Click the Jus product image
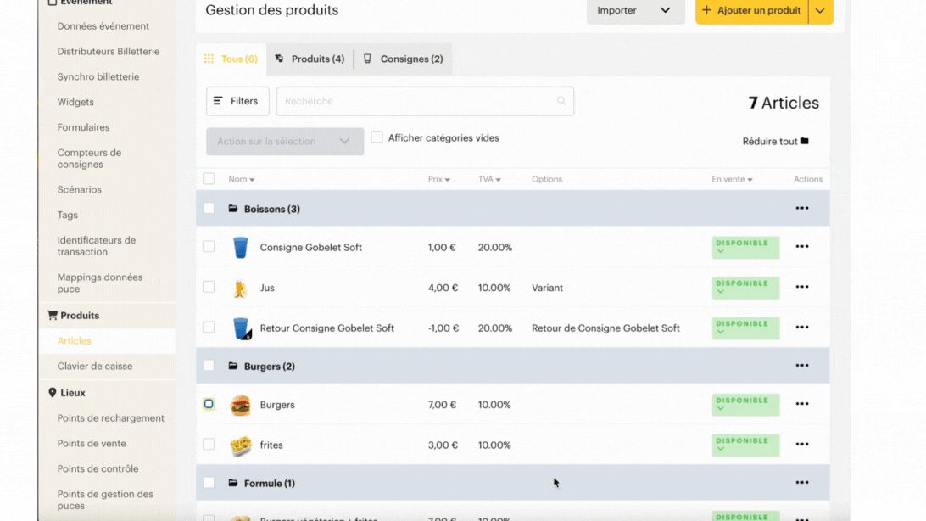Screen dimensions: 926x521 (x=240, y=289)
